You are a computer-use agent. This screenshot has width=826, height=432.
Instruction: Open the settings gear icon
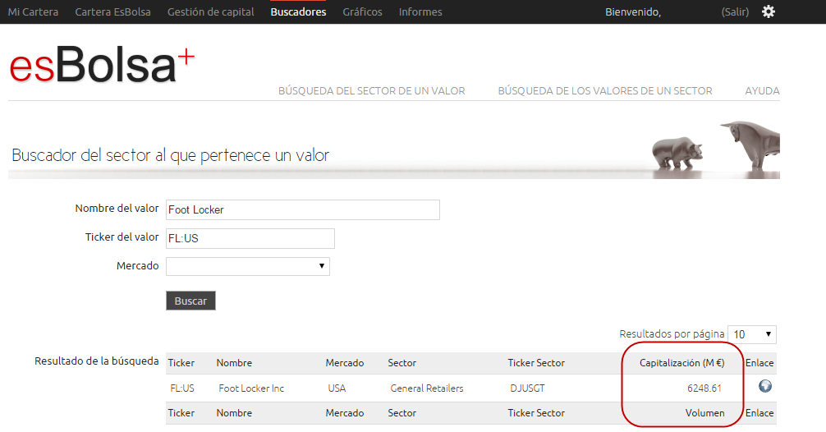coord(768,11)
